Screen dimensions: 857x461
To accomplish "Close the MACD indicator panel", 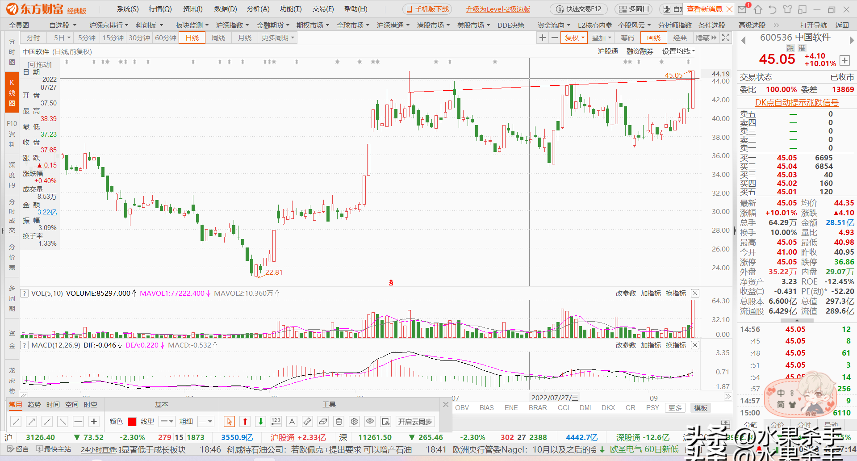I will point(695,345).
